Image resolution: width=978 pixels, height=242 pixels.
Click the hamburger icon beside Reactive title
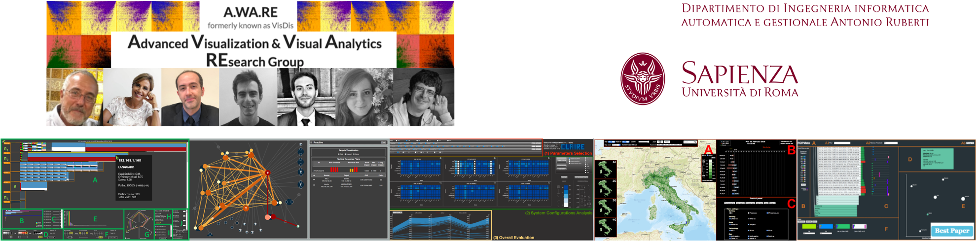312,142
